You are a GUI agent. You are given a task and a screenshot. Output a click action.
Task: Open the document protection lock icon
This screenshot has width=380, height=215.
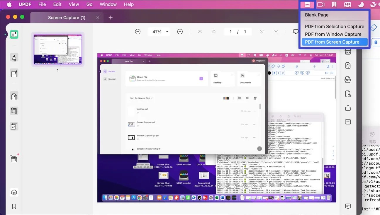click(348, 94)
